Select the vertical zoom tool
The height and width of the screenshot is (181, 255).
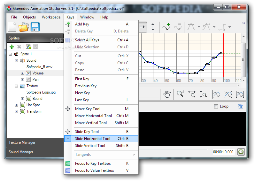(x=203, y=94)
